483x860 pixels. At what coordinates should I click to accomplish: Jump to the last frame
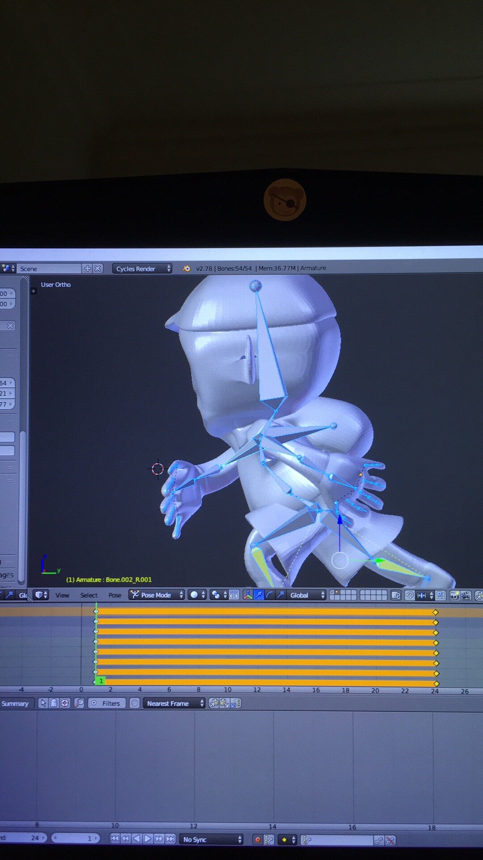point(170,839)
